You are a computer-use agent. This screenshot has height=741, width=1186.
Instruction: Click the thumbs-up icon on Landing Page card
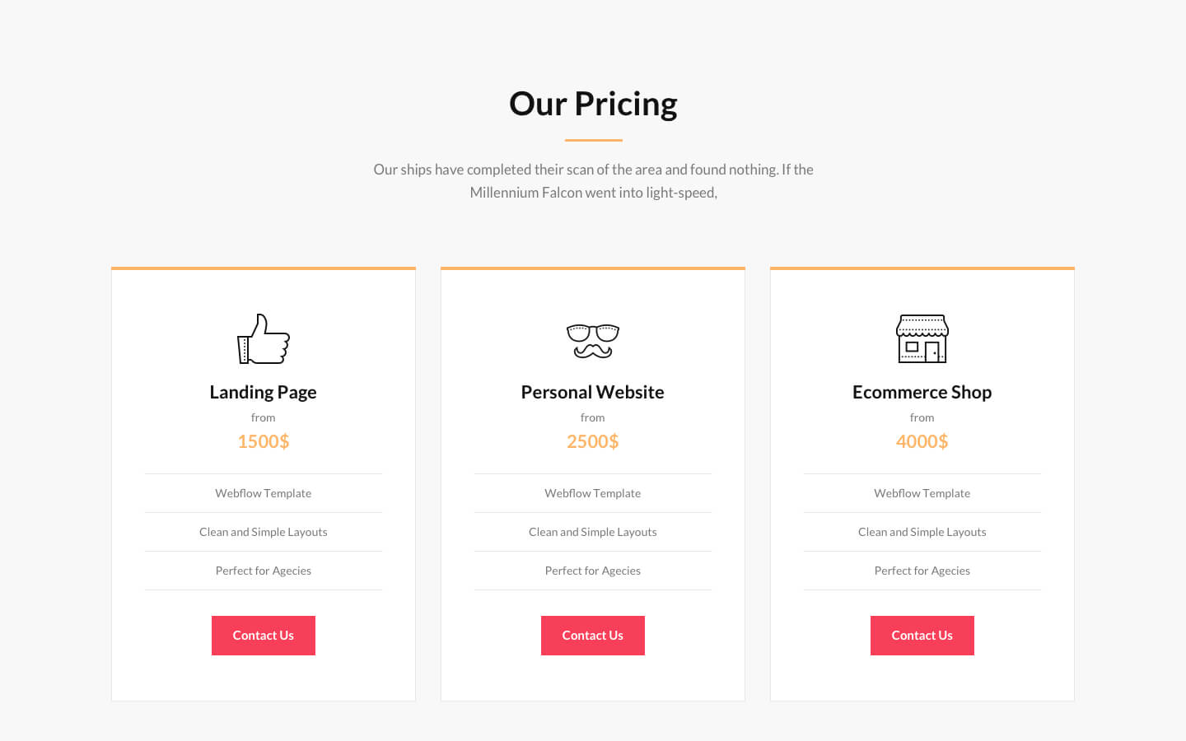(264, 338)
